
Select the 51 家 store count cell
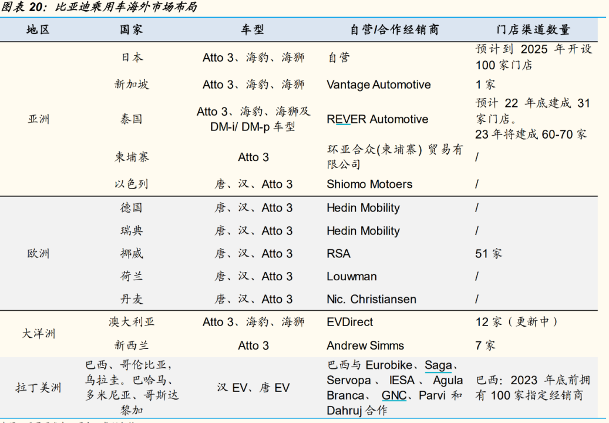point(489,253)
